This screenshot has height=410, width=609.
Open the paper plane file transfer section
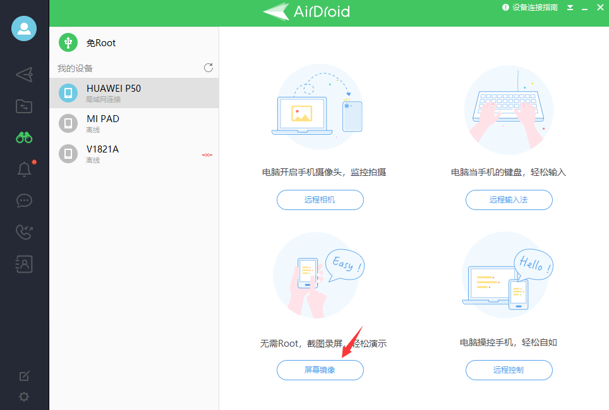click(x=24, y=75)
